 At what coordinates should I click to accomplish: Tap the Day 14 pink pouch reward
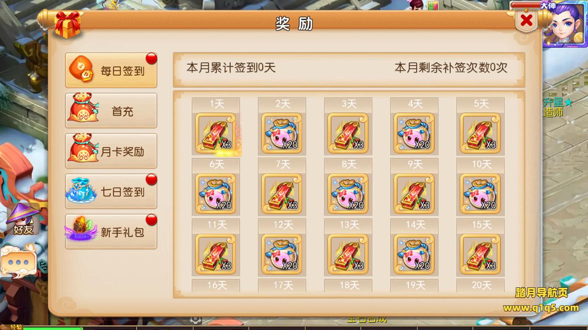point(414,254)
